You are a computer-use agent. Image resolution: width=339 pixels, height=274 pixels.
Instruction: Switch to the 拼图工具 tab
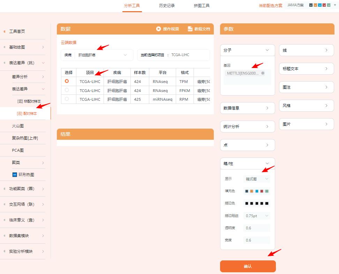pyautogui.click(x=202, y=6)
